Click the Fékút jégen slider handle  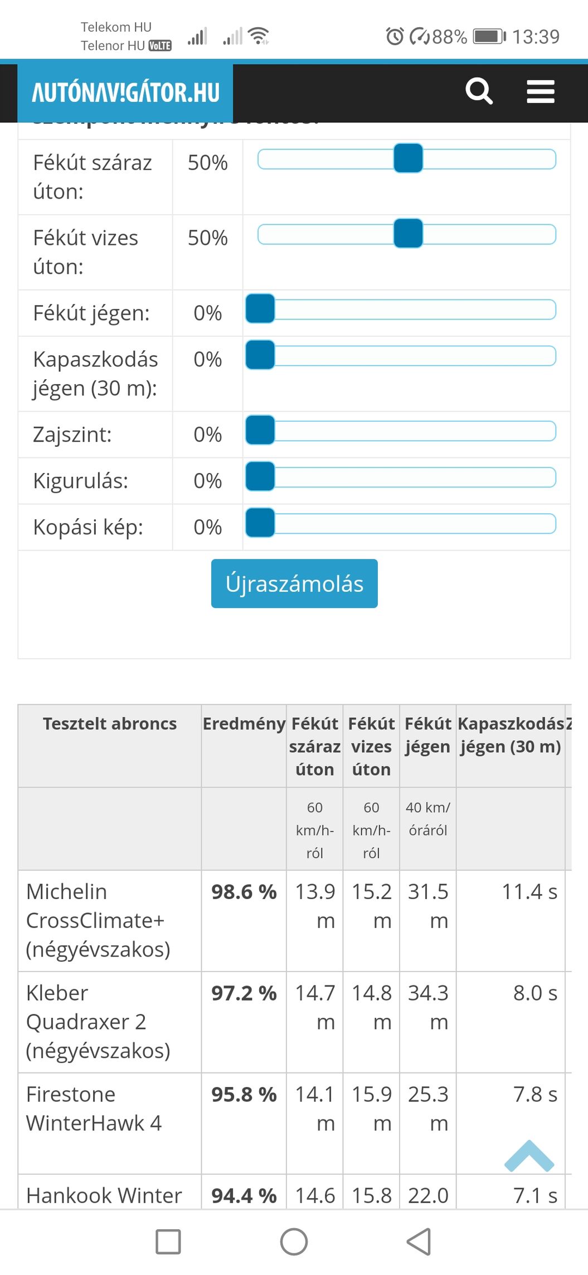pyautogui.click(x=260, y=309)
